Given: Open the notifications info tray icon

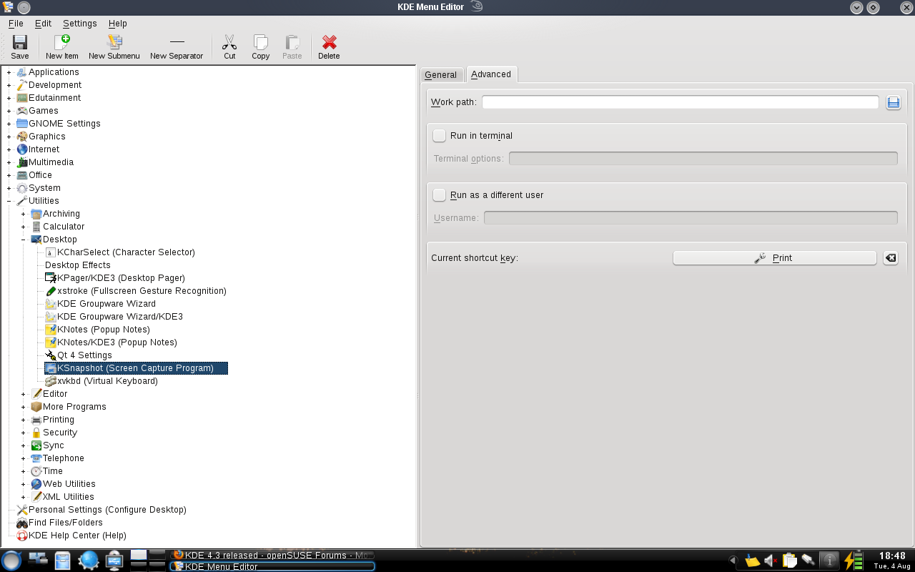Looking at the screenshot, I should (x=829, y=561).
